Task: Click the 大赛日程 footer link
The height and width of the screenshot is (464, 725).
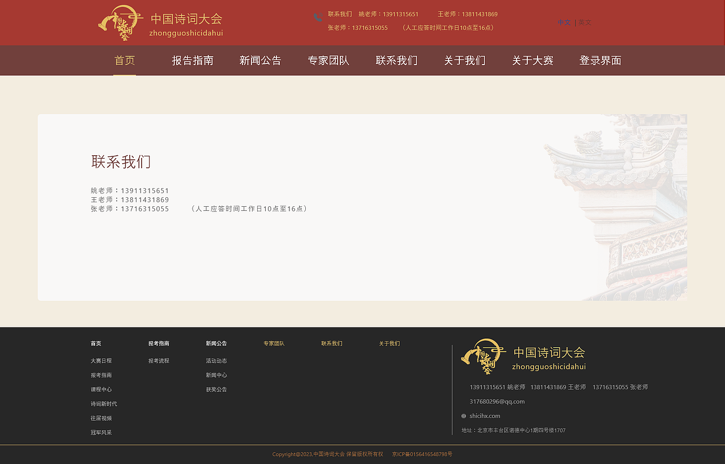Action: pos(101,360)
